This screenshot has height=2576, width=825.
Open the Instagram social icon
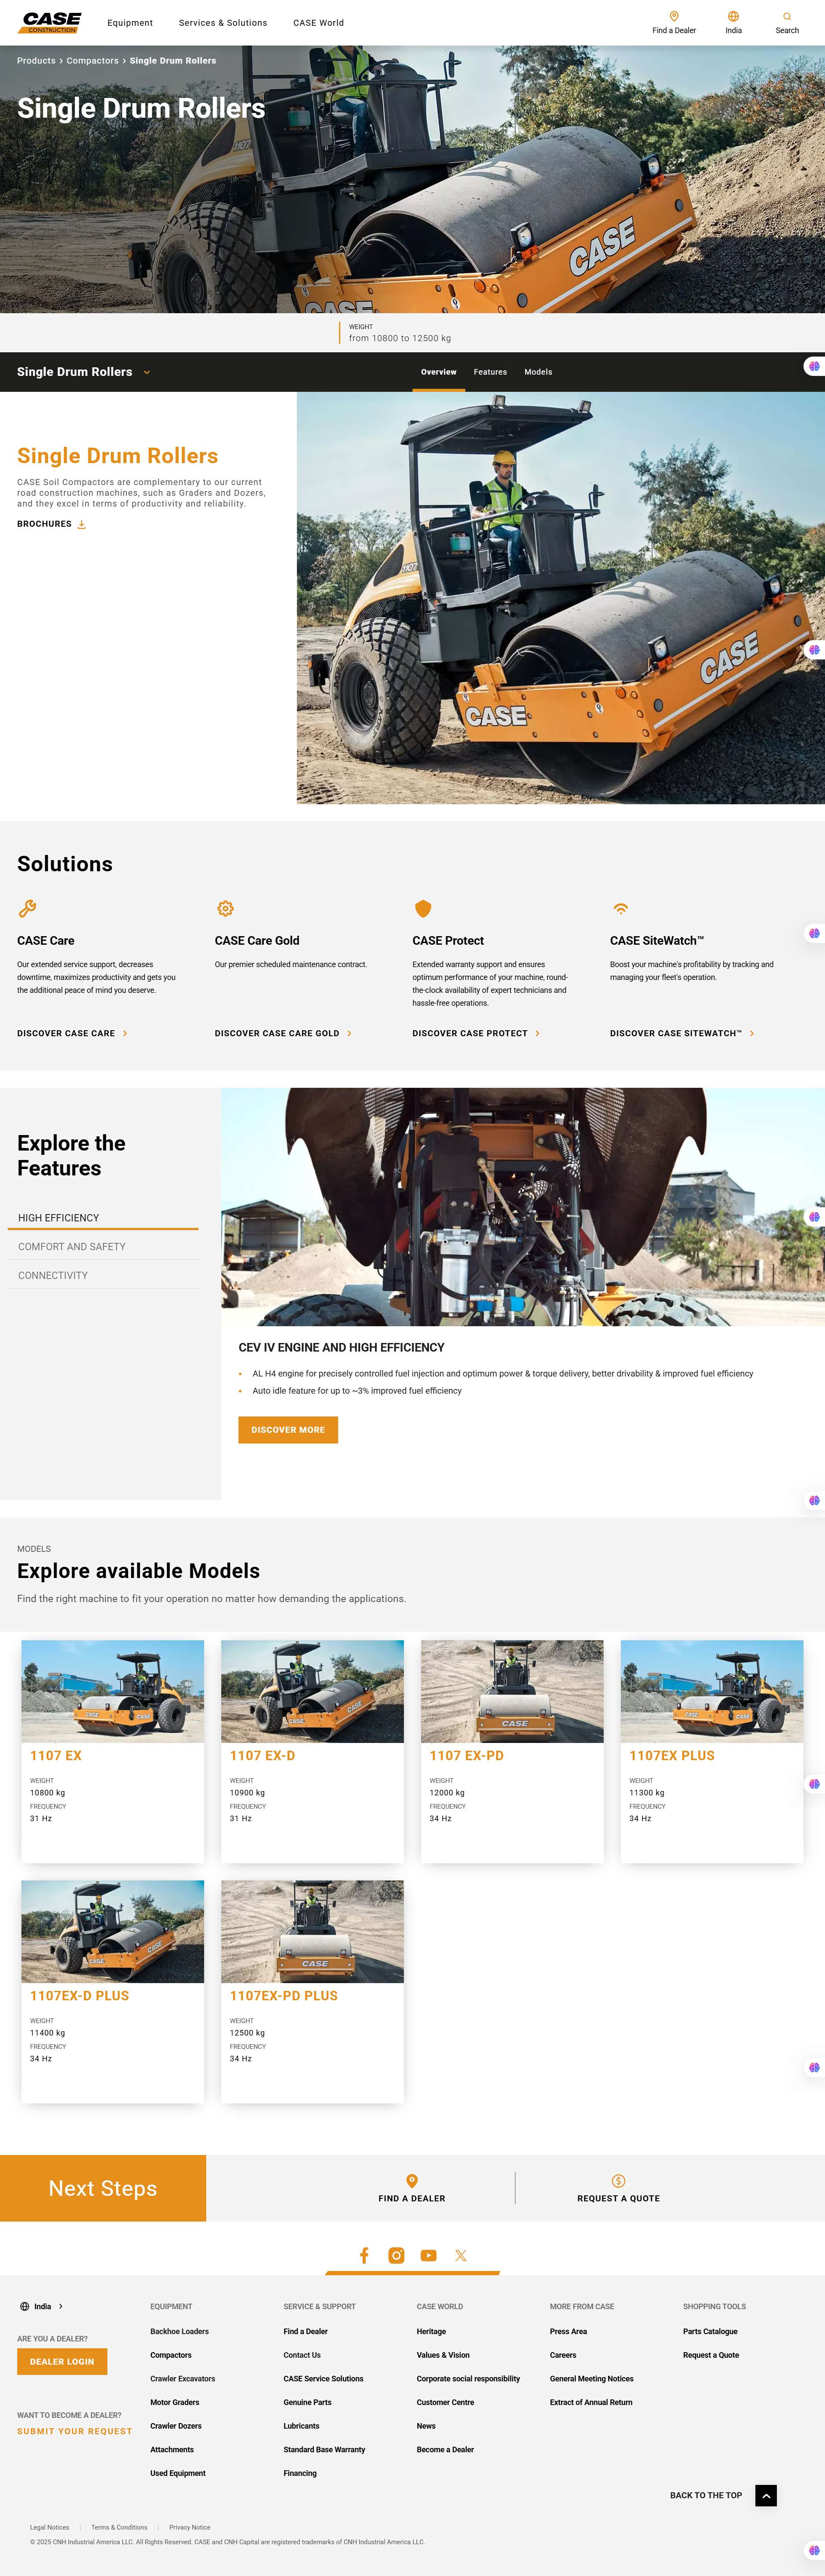pos(396,2255)
